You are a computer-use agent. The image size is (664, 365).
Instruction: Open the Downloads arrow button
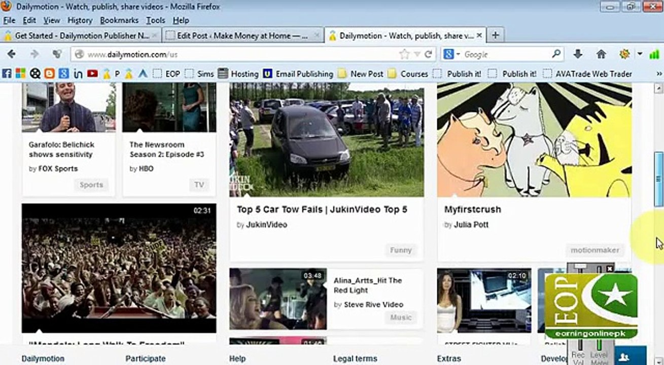point(577,54)
